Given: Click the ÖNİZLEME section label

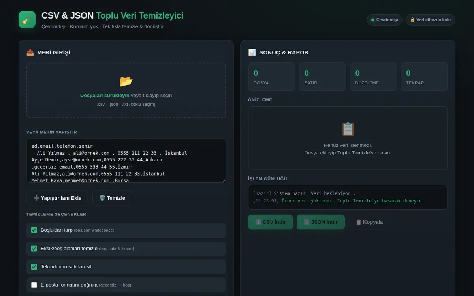Looking at the screenshot, I should pos(260,100).
